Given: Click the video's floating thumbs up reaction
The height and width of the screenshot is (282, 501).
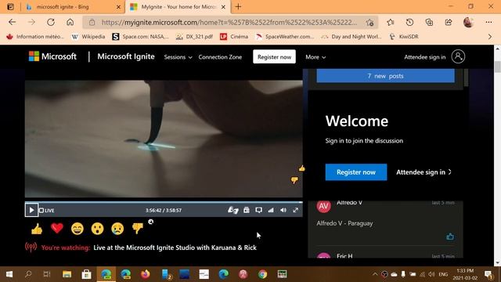Looking at the screenshot, I should pyautogui.click(x=301, y=168).
